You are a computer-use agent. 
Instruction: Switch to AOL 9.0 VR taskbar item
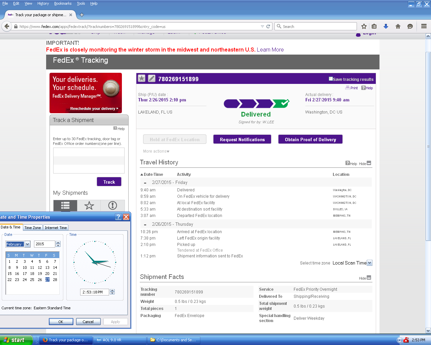coord(120,340)
